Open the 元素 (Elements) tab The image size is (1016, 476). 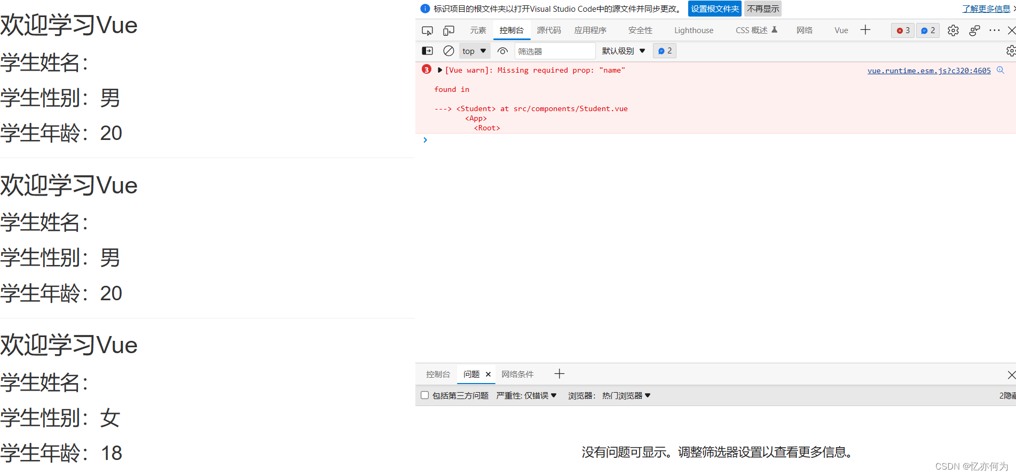(478, 30)
